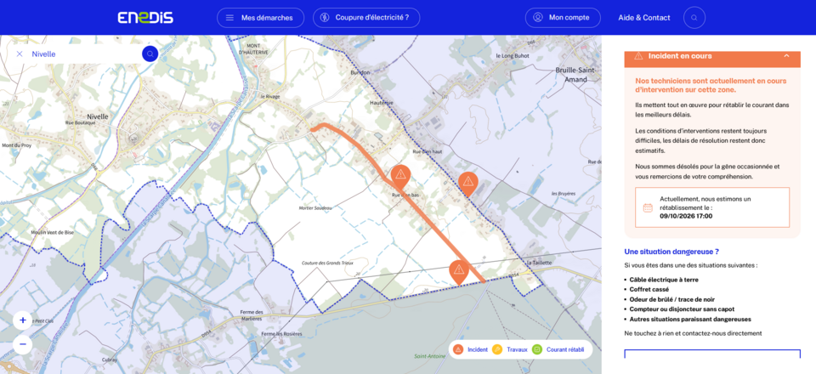
Task: Submit map search with blue magnifier button
Action: pos(150,54)
